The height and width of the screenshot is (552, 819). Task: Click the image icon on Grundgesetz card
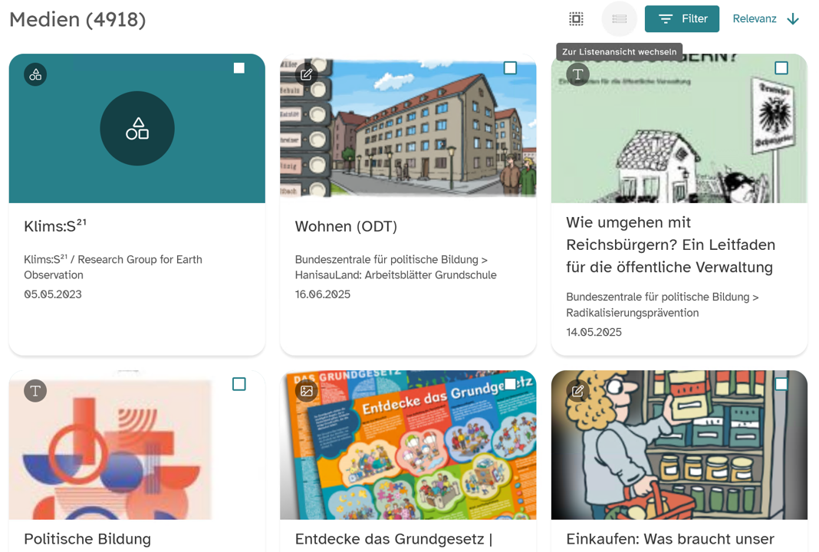(x=306, y=391)
